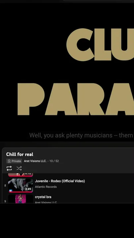Click playlist index number 8
The height and width of the screenshot is (238, 134).
pos(5,186)
